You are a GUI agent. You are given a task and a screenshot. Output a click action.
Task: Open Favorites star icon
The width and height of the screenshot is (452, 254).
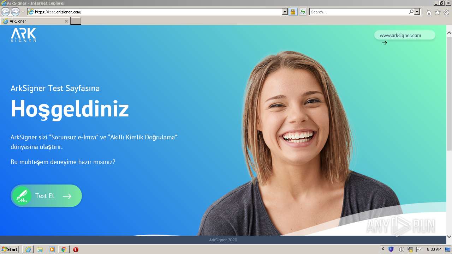438,12
